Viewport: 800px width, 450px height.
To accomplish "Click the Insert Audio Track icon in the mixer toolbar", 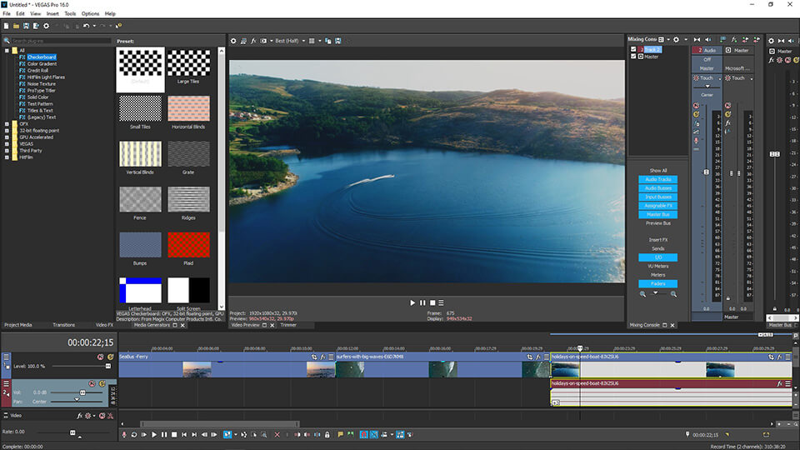I will (723, 39).
